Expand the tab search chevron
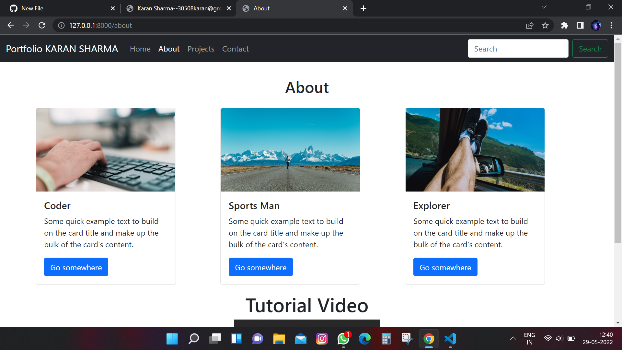Screen dimensions: 622x350 click(544, 7)
